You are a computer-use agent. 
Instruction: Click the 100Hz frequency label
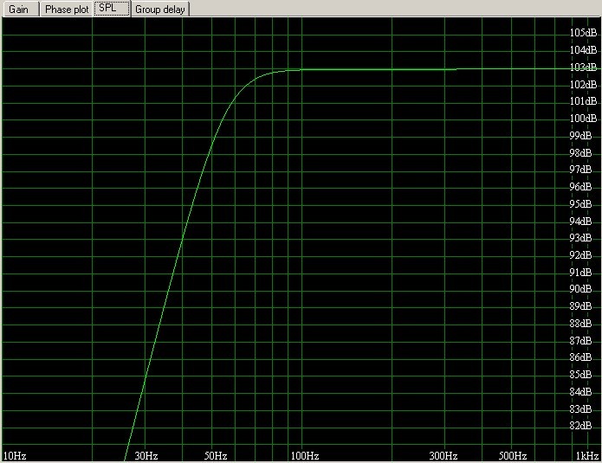pyautogui.click(x=305, y=456)
